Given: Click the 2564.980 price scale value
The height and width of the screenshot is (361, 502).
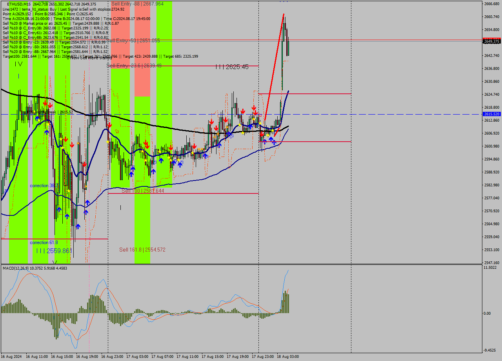Looking at the screenshot, I should coord(492,224).
